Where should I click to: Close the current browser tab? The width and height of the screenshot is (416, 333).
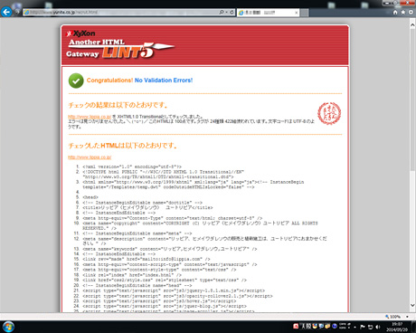coord(297,13)
